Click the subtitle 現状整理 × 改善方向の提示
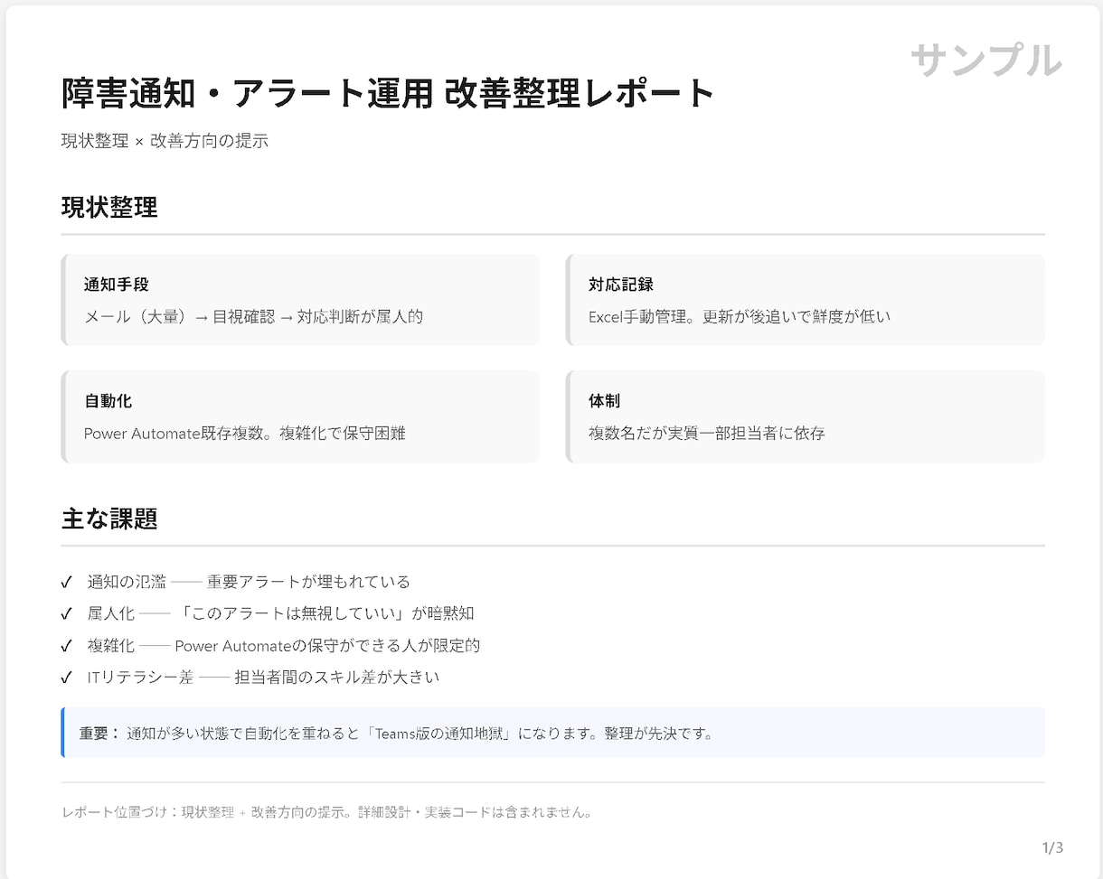Image resolution: width=1103 pixels, height=879 pixels. click(x=165, y=141)
